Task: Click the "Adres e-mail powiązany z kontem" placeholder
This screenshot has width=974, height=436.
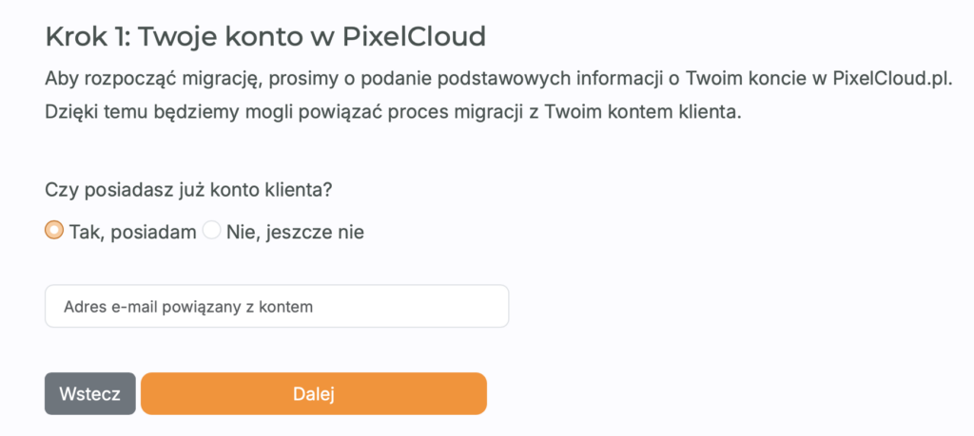Action: tap(188, 307)
